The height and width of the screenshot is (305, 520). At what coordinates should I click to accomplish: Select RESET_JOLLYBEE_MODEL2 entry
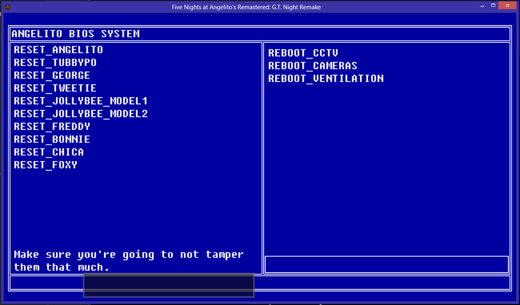pyautogui.click(x=80, y=114)
